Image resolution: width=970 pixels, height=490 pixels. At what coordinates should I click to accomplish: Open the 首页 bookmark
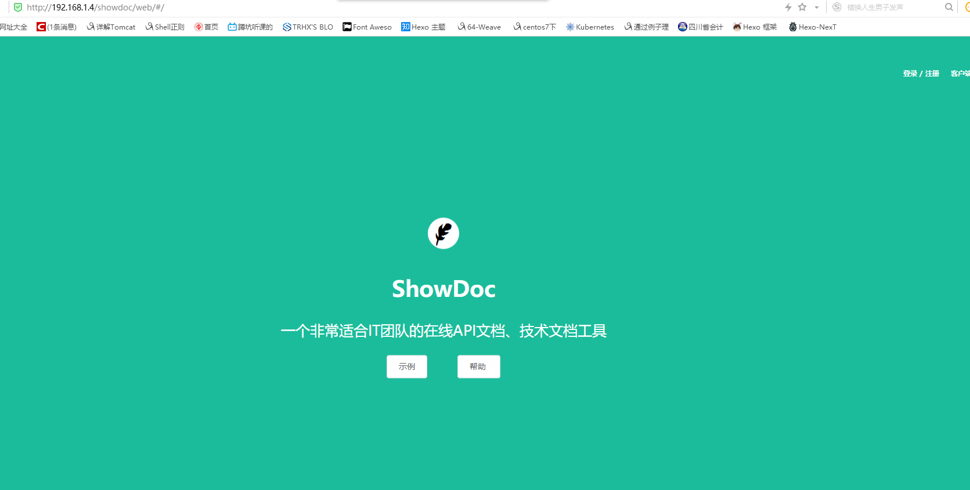pos(206,27)
